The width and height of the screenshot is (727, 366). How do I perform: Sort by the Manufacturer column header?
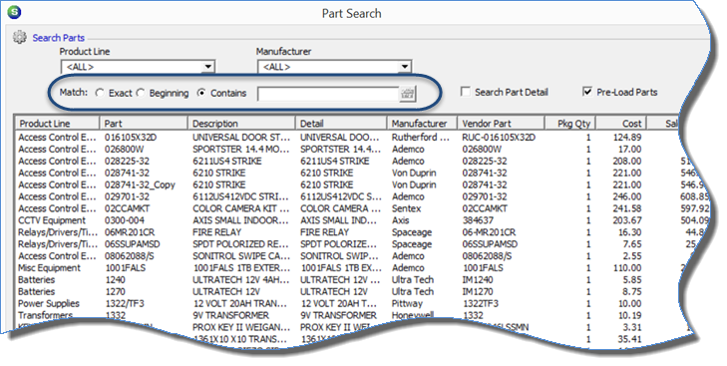(422, 124)
